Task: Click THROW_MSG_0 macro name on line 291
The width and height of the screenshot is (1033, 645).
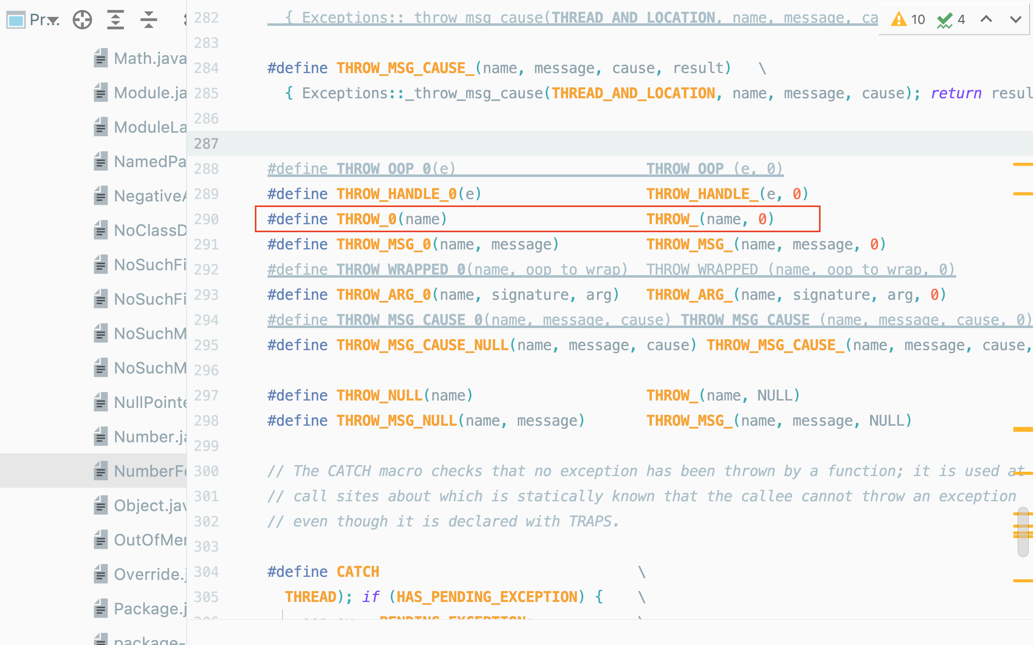Action: pos(384,244)
